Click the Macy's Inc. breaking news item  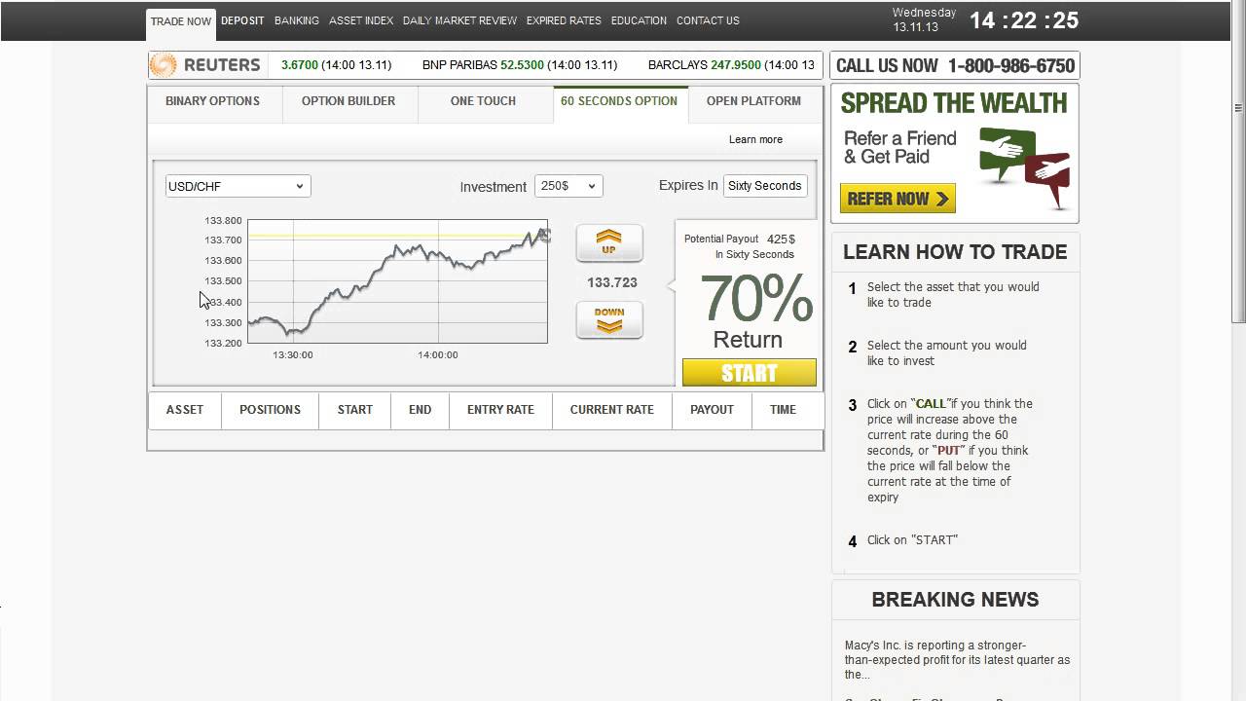957,659
